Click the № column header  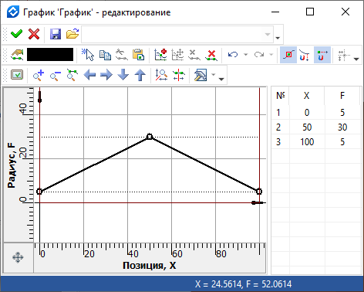280,96
